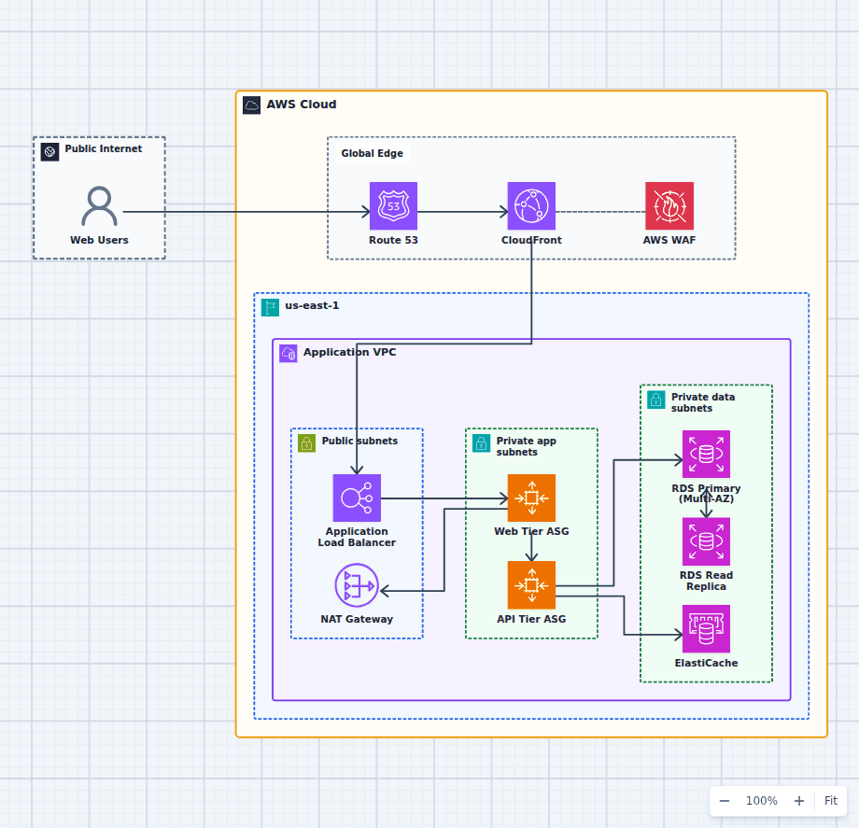Image resolution: width=859 pixels, height=828 pixels.
Task: Select the CloudFront label text
Action: tap(531, 240)
